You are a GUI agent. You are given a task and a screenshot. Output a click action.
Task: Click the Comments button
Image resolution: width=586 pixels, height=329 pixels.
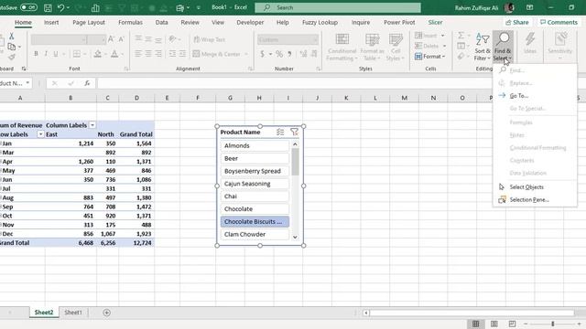click(559, 22)
